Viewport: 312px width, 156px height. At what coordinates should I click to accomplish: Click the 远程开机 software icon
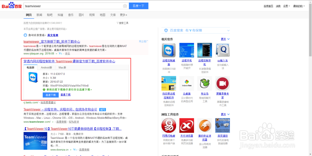[187, 50]
